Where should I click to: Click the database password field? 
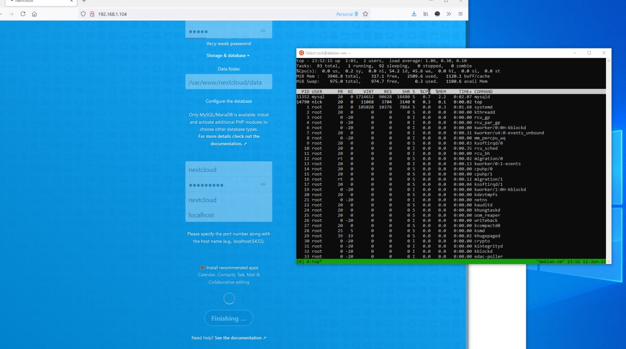(x=228, y=185)
